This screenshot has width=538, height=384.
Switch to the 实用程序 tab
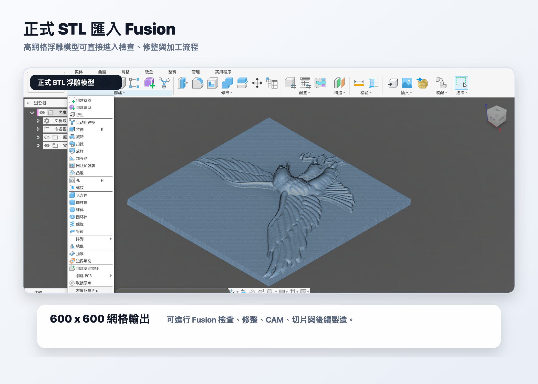[x=223, y=72]
